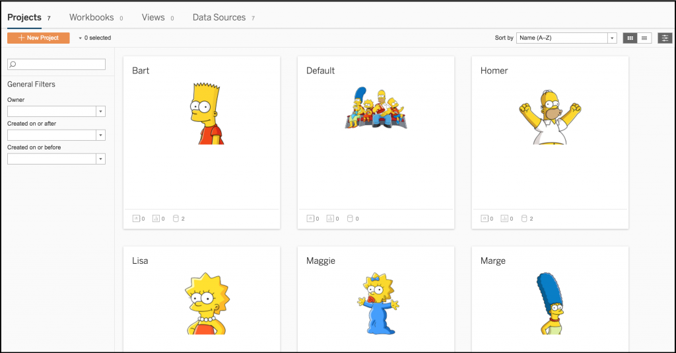Open the Workbooks tab
This screenshot has height=353, width=676.
(96, 17)
